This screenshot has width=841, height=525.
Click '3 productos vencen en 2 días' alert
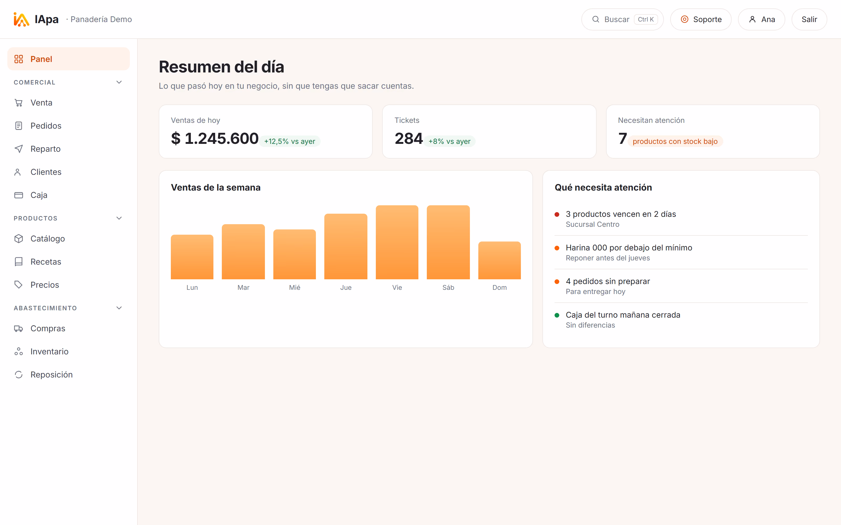(681, 219)
